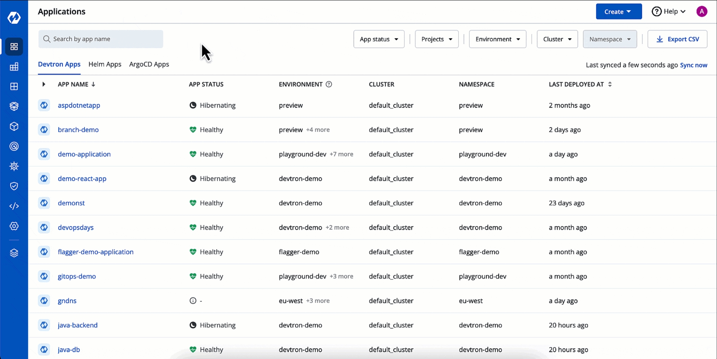Open the bulk edit gear-sun icon

(14, 166)
